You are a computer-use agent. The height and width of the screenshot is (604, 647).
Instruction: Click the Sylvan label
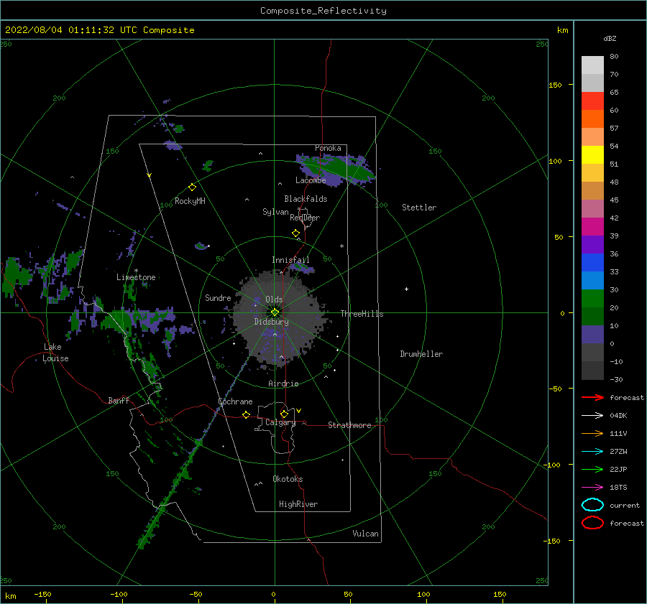(275, 212)
